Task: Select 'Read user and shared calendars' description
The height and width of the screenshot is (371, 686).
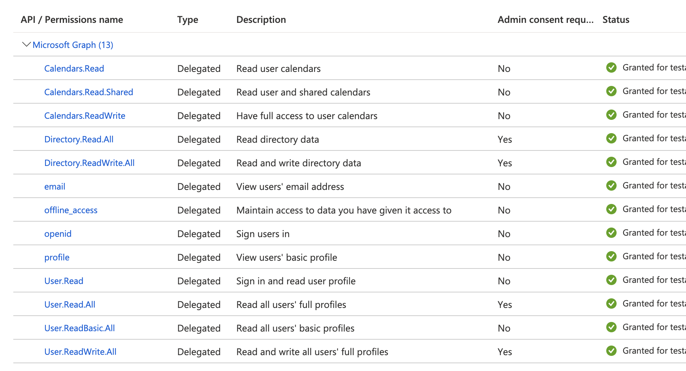Action: [303, 92]
